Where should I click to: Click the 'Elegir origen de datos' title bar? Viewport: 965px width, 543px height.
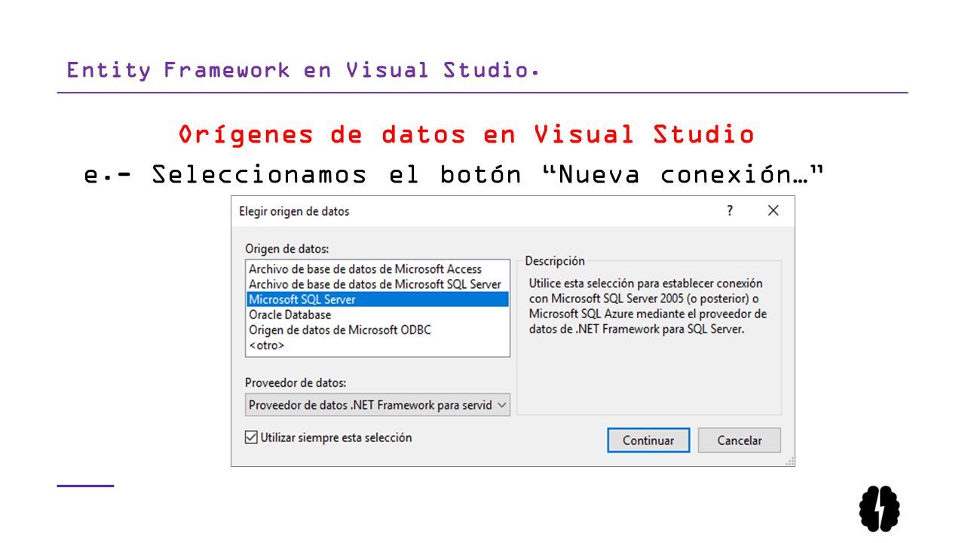click(x=513, y=211)
